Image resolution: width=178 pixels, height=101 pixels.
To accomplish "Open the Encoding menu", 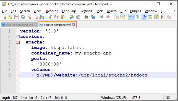I will click(51, 11).
